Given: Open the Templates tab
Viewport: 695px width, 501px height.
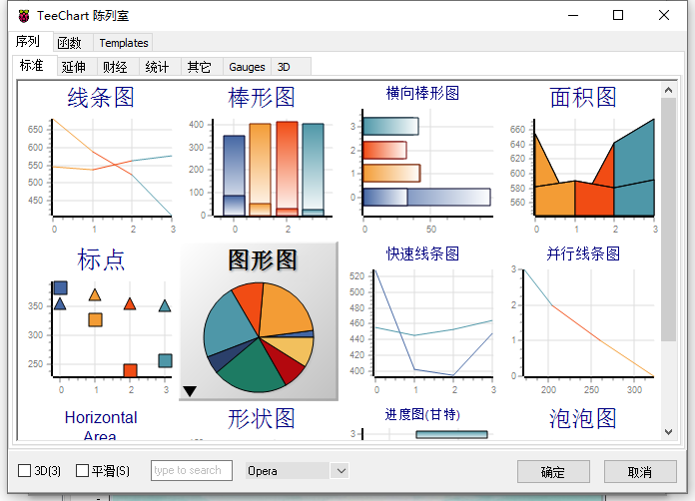Looking at the screenshot, I should pyautogui.click(x=123, y=43).
